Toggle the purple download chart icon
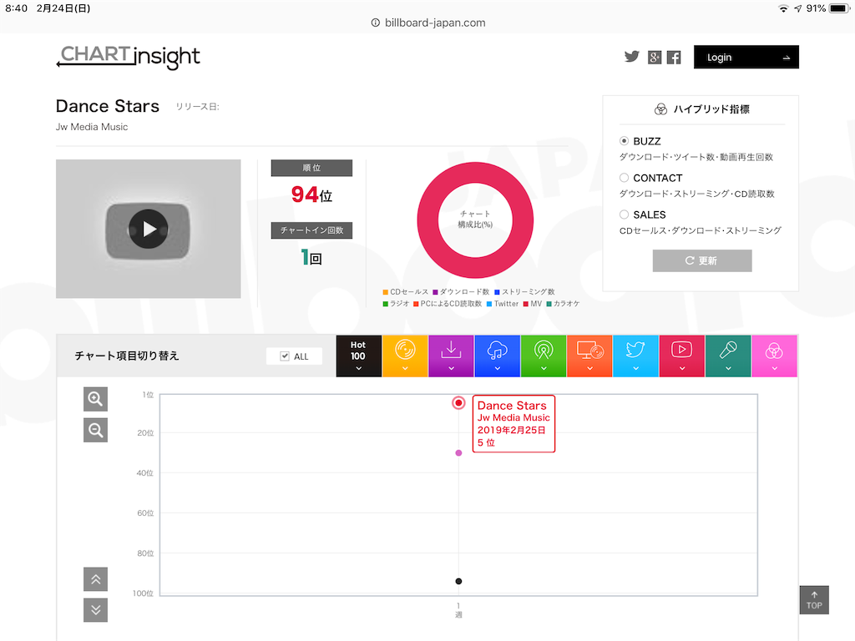The width and height of the screenshot is (855, 641). (451, 356)
